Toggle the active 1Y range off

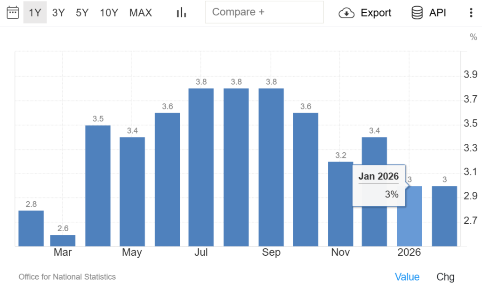[x=34, y=13]
